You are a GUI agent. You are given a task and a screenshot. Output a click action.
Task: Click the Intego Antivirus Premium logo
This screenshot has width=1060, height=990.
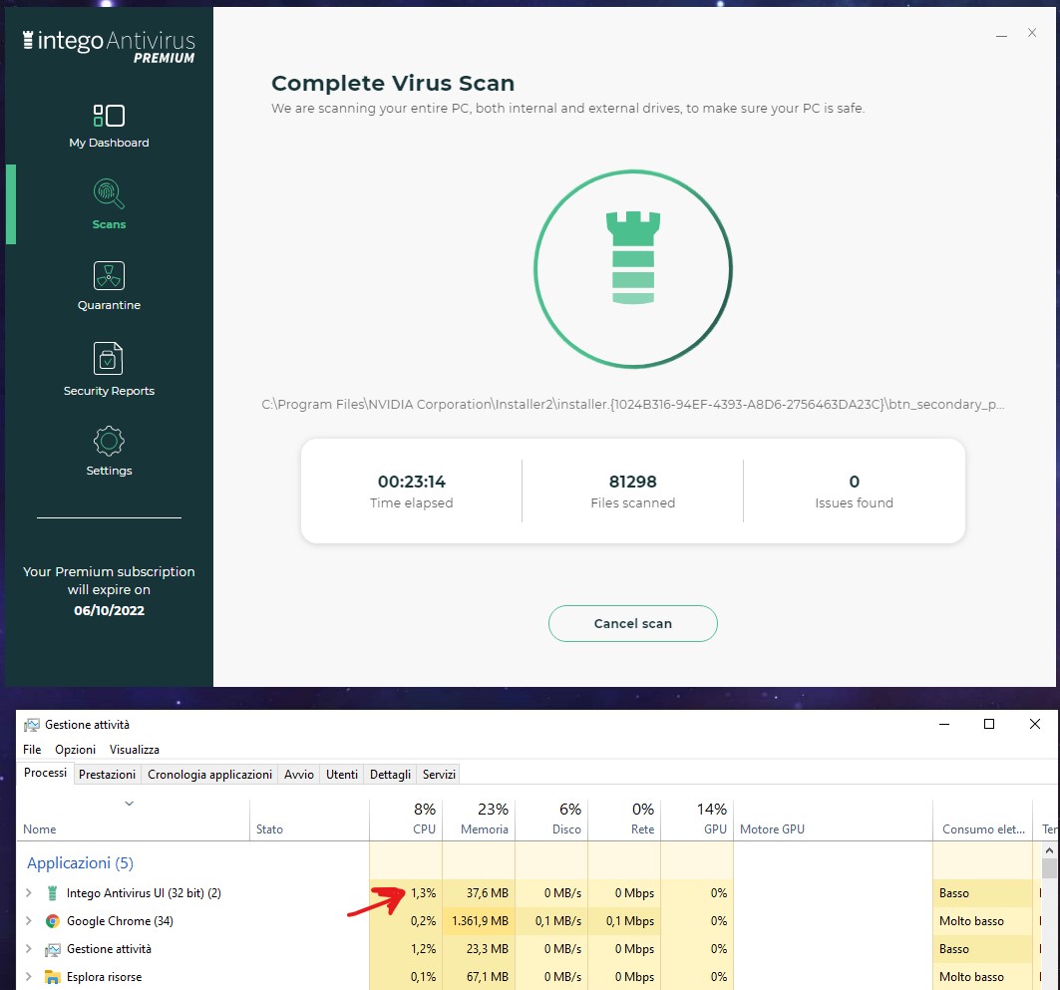tap(109, 46)
